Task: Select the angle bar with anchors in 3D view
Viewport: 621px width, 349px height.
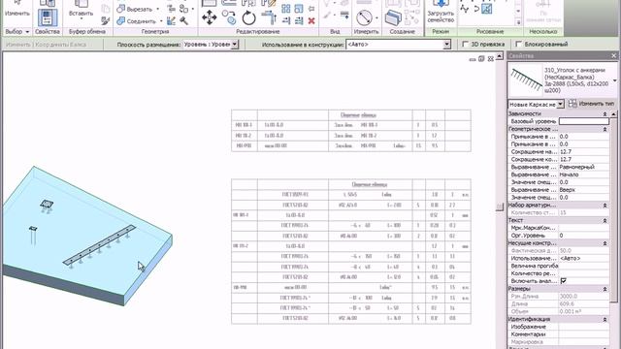Action: pos(99,245)
